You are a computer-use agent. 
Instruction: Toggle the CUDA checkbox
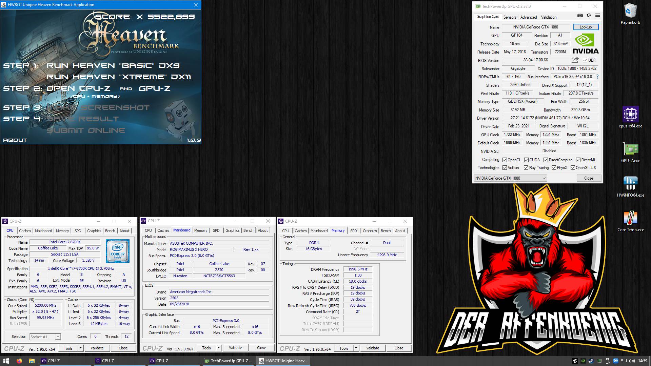pos(526,160)
